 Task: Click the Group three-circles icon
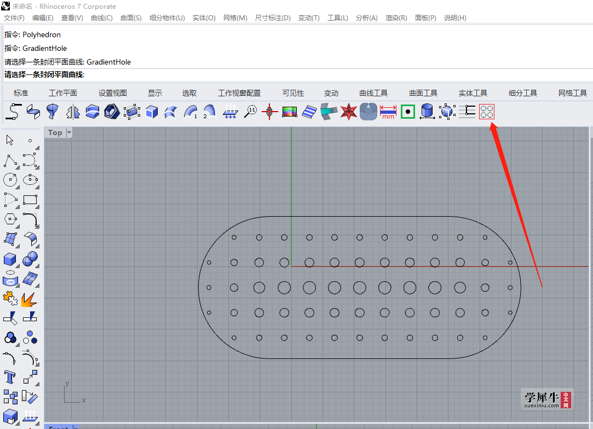(x=30, y=338)
